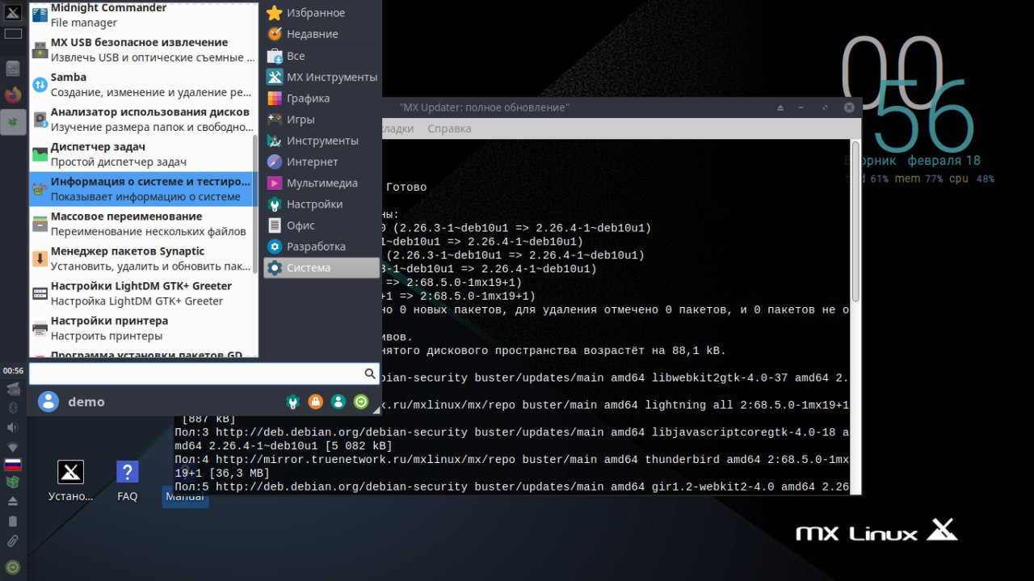This screenshot has height=581, width=1034.
Task: Click the switch user icon
Action: click(338, 402)
